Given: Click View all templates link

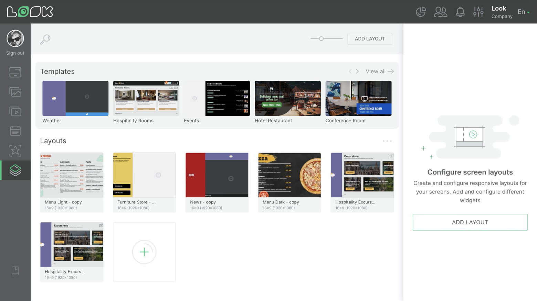Looking at the screenshot, I should coord(379,71).
